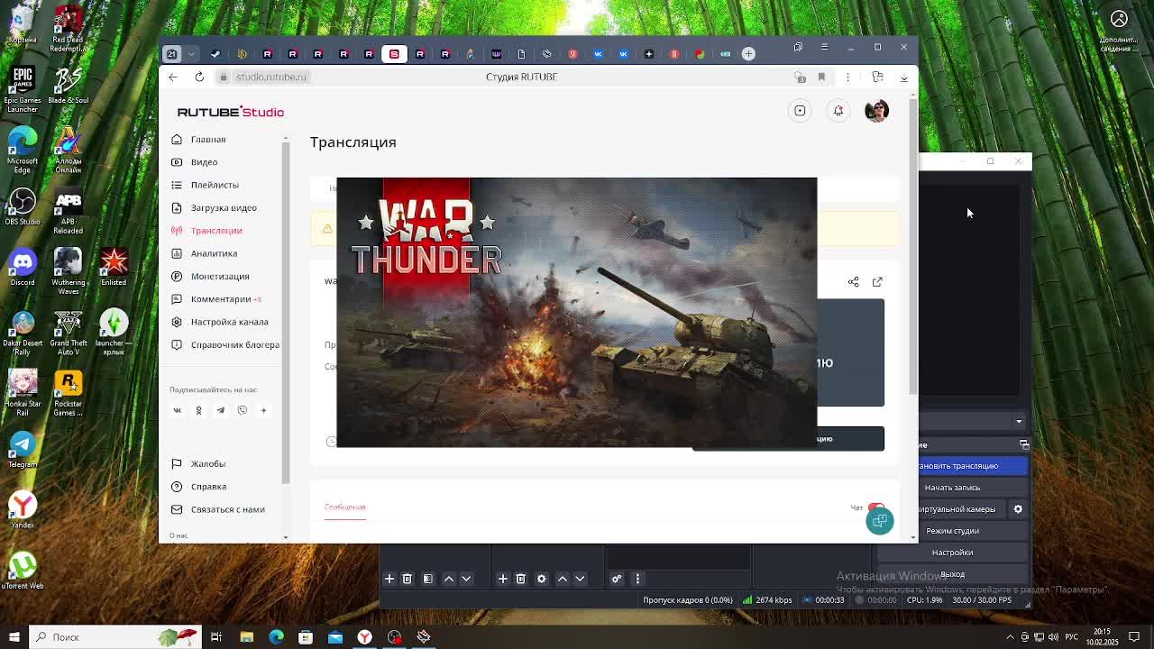Open the Dzen social link icon
The image size is (1154, 649).
263,410
